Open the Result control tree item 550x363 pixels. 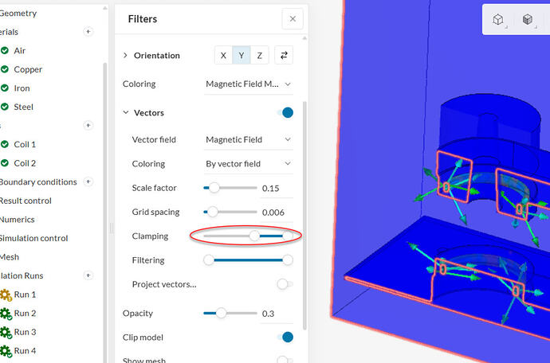pos(26,201)
